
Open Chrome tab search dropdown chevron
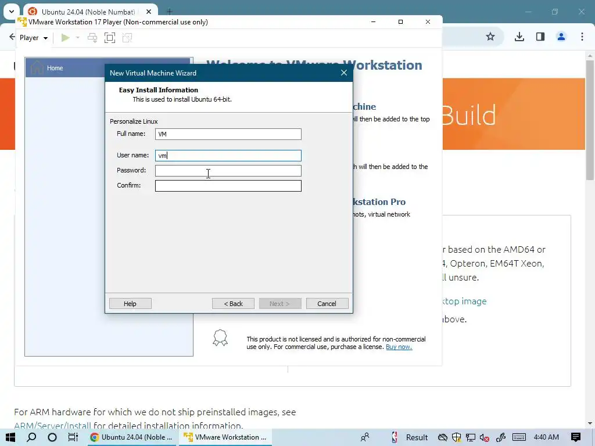point(12,12)
